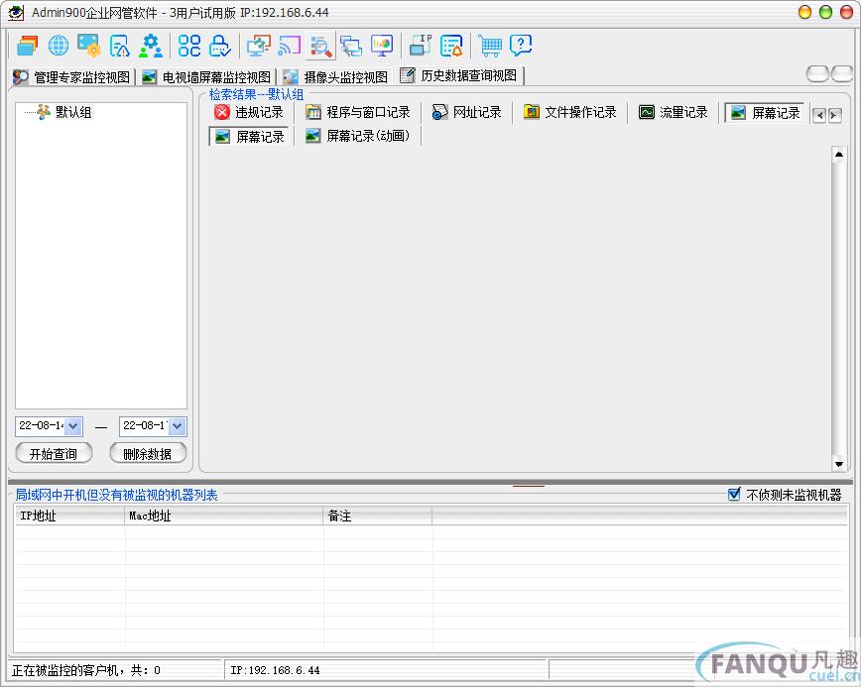Viewport: 861px width, 687px height.
Task: Switch to 电视墙屏幕监控视图 tab
Action: (207, 77)
